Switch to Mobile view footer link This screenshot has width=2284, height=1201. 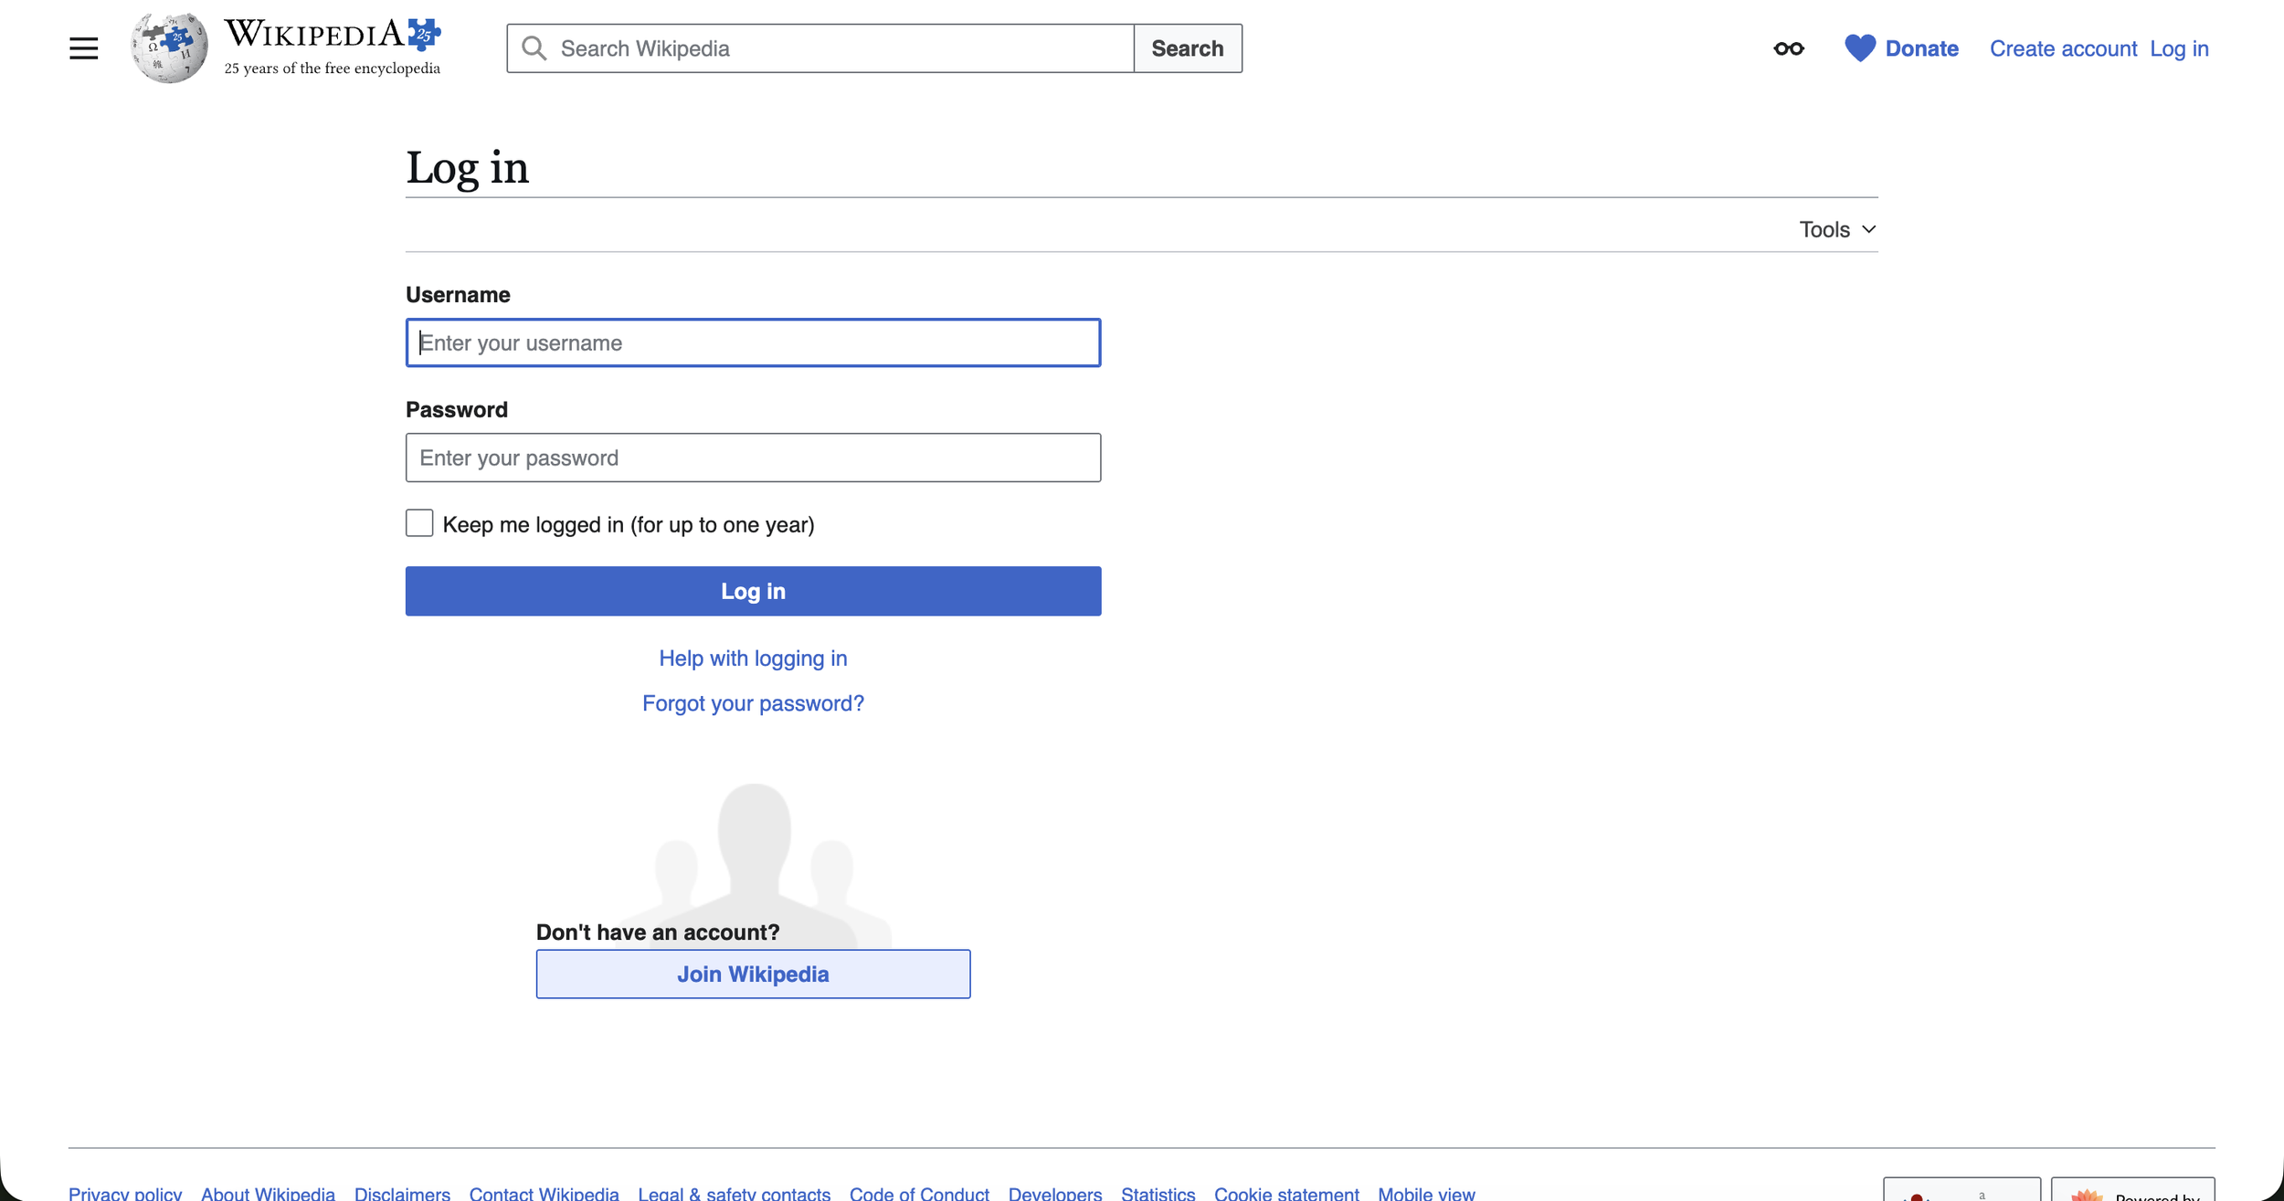pyautogui.click(x=1426, y=1193)
